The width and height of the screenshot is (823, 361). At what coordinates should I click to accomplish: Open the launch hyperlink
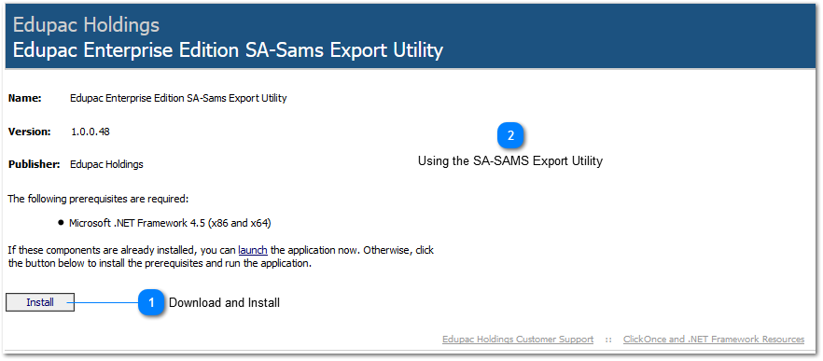click(253, 250)
